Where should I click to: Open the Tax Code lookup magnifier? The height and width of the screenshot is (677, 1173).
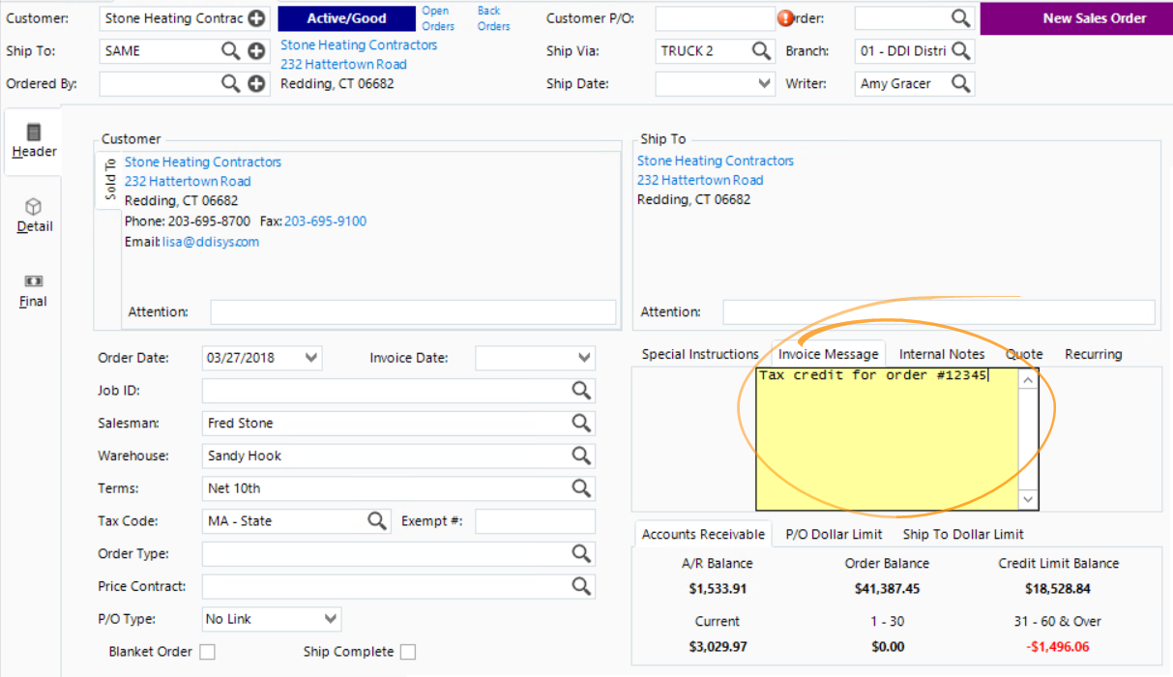[376, 520]
